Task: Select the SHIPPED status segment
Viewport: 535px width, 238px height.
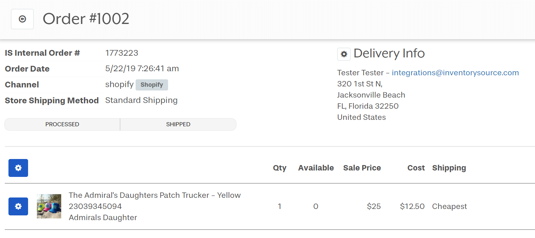Action: pos(178,124)
